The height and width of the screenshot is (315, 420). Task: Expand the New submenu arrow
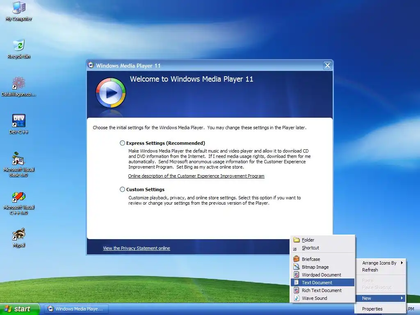pos(402,298)
